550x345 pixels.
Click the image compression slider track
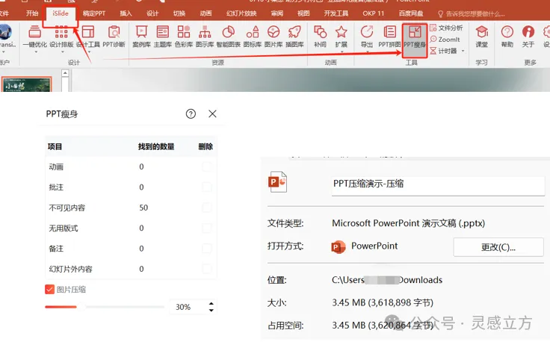coord(105,307)
